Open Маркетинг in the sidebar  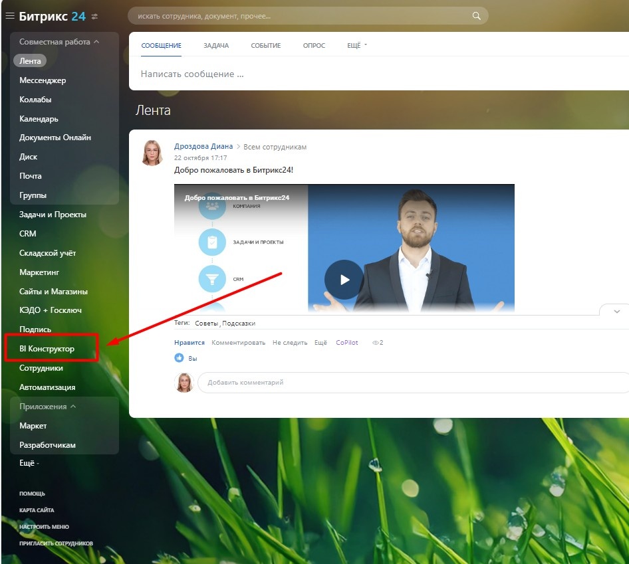point(39,272)
